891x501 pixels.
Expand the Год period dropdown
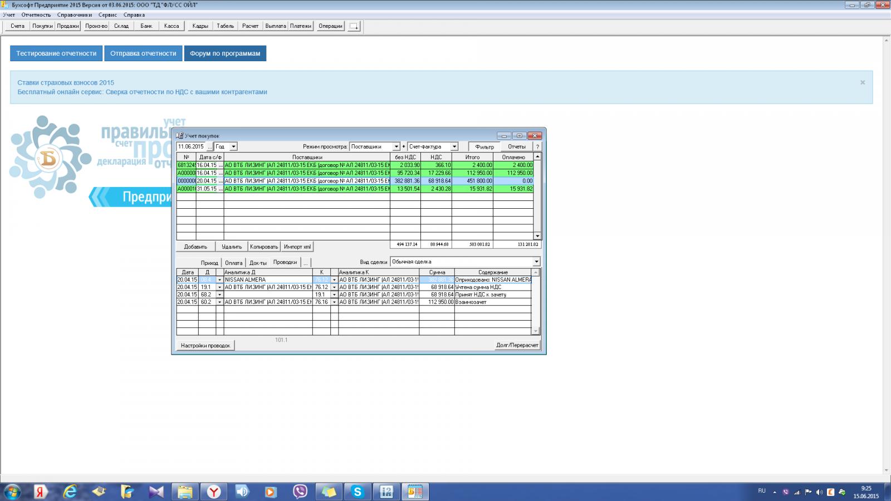point(233,147)
